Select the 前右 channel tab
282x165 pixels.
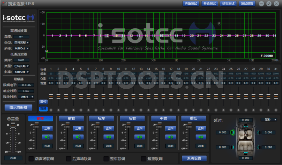[x=72, y=118]
